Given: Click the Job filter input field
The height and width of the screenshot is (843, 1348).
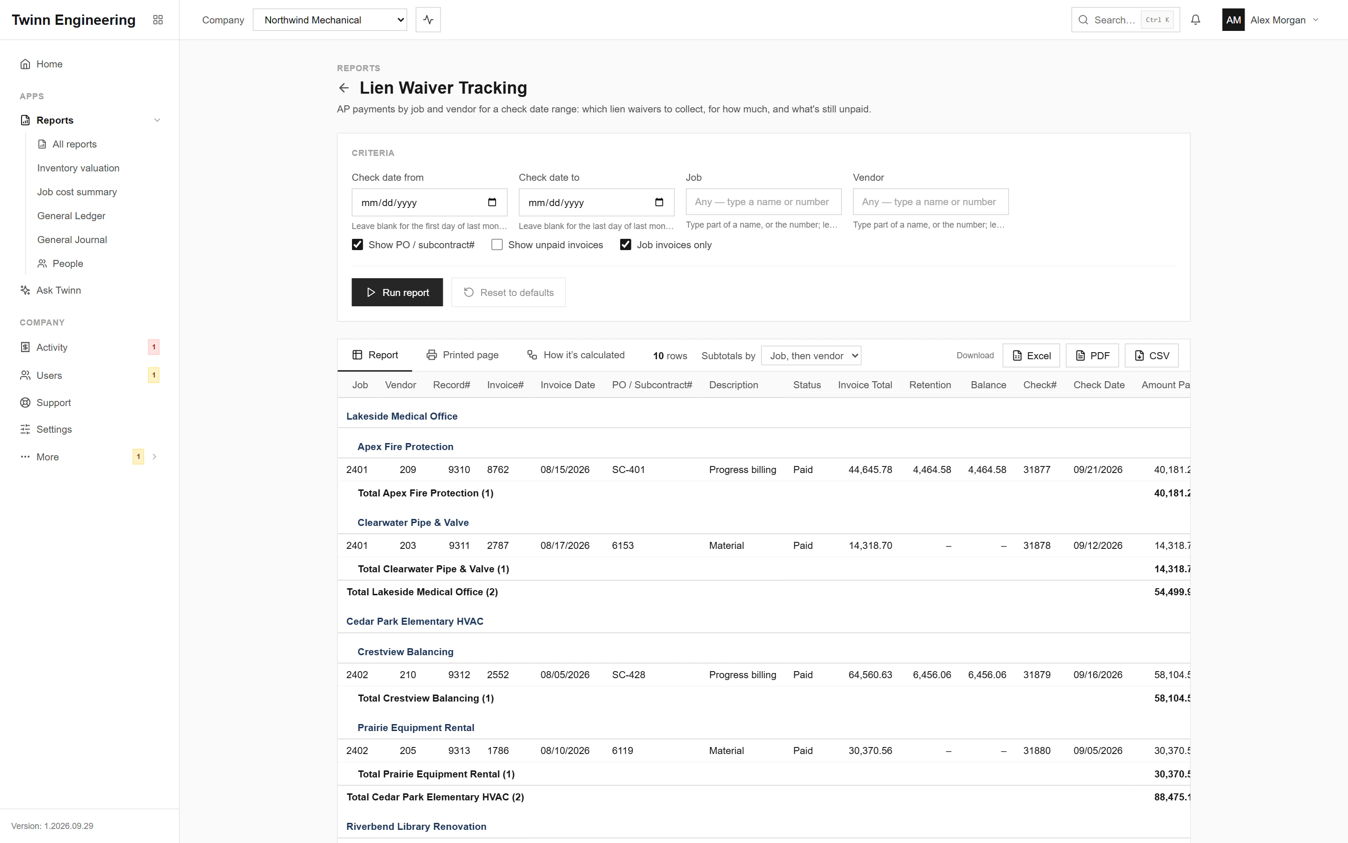Looking at the screenshot, I should 764,202.
